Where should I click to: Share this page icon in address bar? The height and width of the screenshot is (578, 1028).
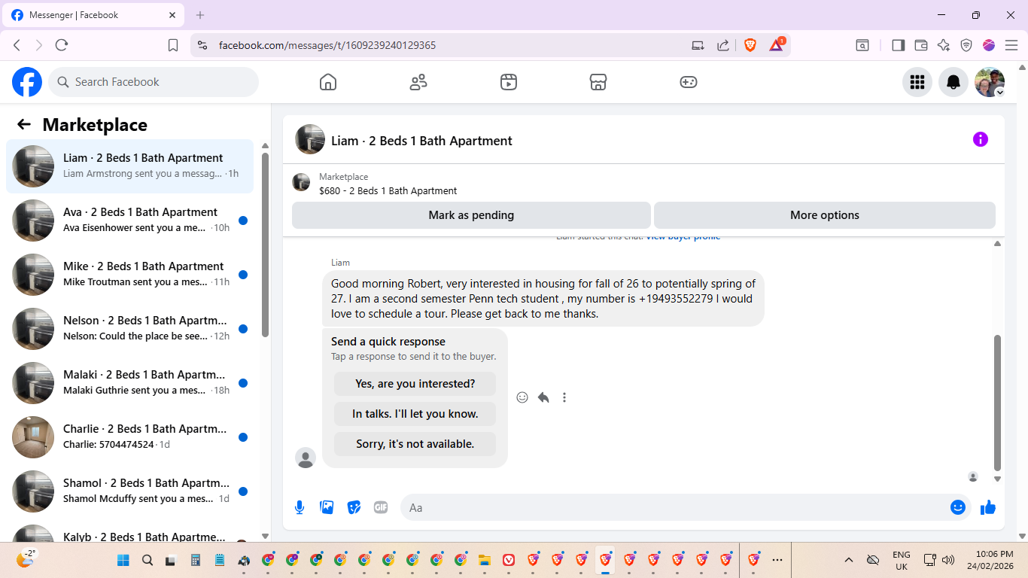coord(723,45)
